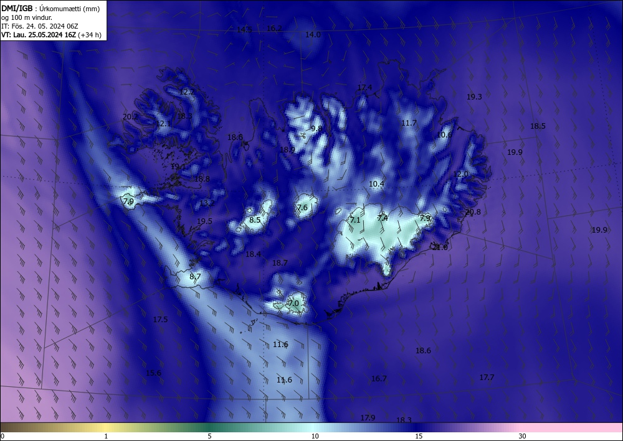Viewport: 623px width, 441px height.
Task: Select the 8.5 value label
Action: 255,220
